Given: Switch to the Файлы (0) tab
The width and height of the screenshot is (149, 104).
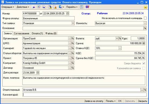Looking at the screenshot, I should click(x=51, y=33).
